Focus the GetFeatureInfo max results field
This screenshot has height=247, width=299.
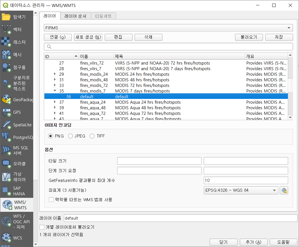click(x=246, y=180)
